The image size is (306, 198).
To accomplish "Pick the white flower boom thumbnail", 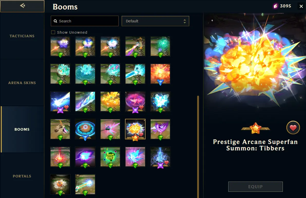I will pyautogui.click(x=60, y=184).
